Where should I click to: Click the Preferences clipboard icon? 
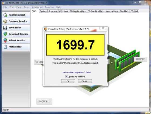(x=5, y=47)
